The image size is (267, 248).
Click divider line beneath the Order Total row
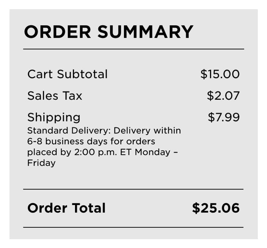(133, 227)
